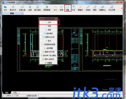Expand the toolbar overflow arrows
This screenshot has width=126, height=99.
[121, 8]
